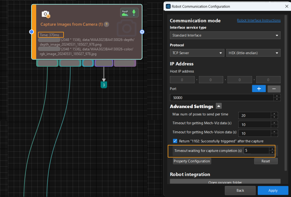Open the HEX (little-endian) dropdown
Screen dimensions: 291x197
click(253, 53)
